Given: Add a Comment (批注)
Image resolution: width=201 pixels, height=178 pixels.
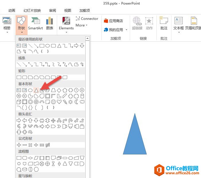Looking at the screenshot, I should 164,23.
